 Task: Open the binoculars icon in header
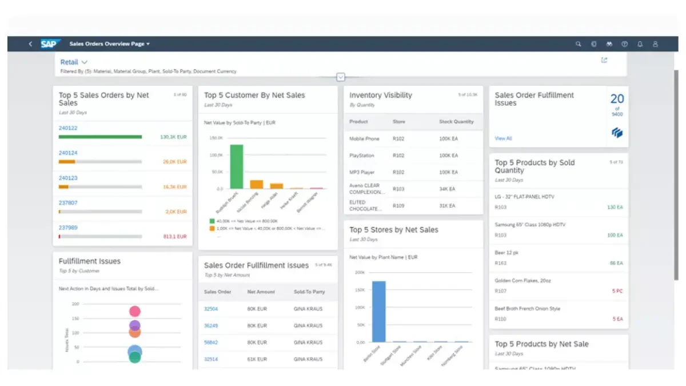(609, 44)
